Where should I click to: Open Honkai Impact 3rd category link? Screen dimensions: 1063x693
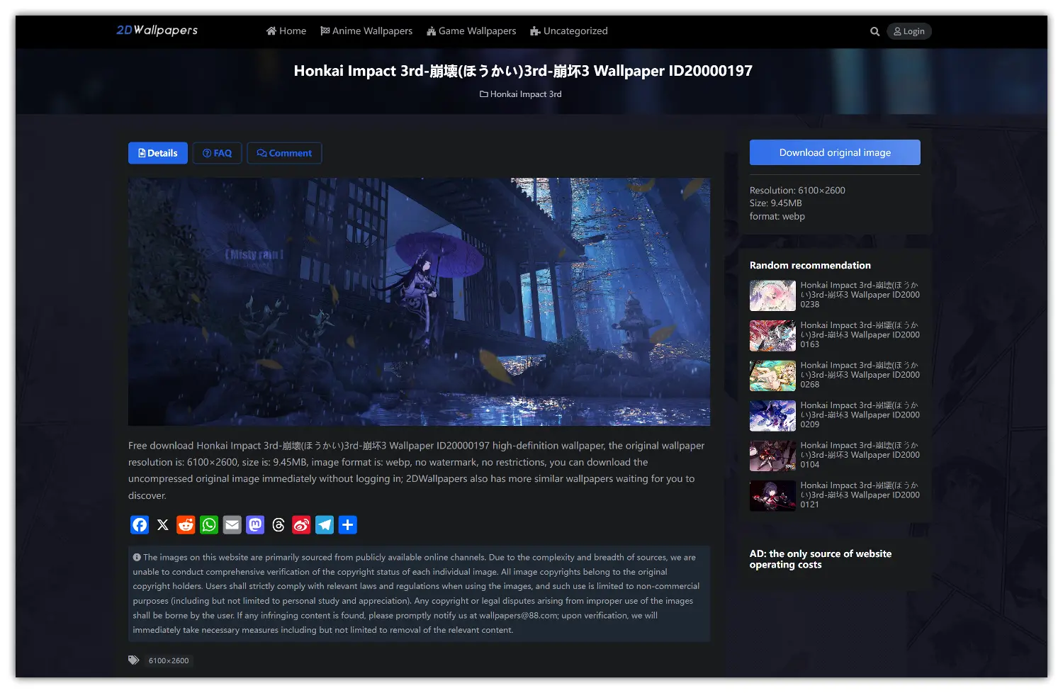pyautogui.click(x=521, y=94)
